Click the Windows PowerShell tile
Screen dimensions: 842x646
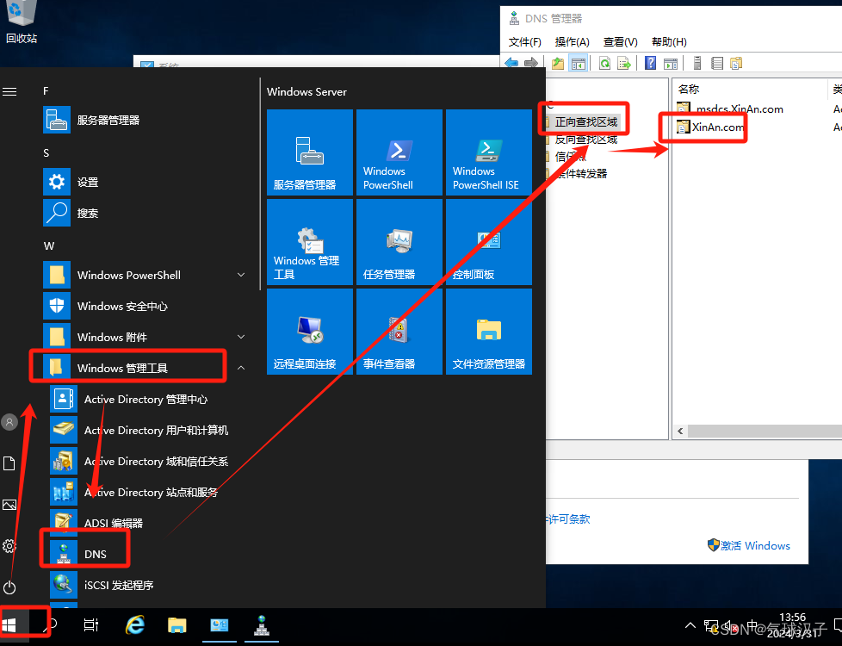tap(399, 152)
